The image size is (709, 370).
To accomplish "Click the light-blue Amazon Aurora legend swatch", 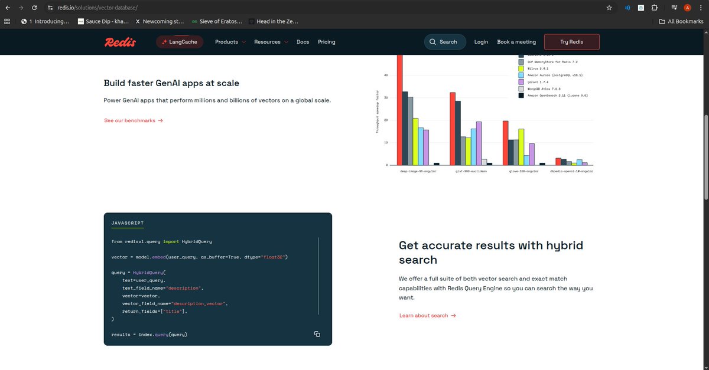I will pyautogui.click(x=521, y=76).
